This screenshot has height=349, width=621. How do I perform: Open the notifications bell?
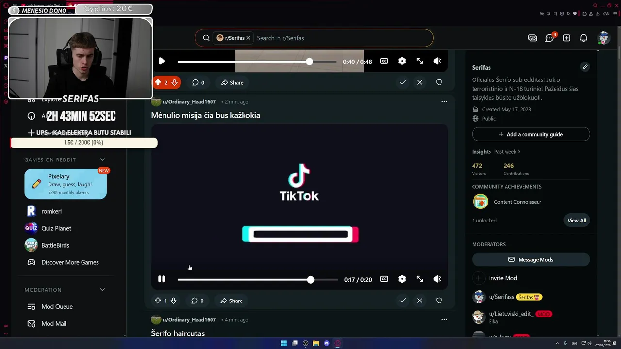(584, 38)
